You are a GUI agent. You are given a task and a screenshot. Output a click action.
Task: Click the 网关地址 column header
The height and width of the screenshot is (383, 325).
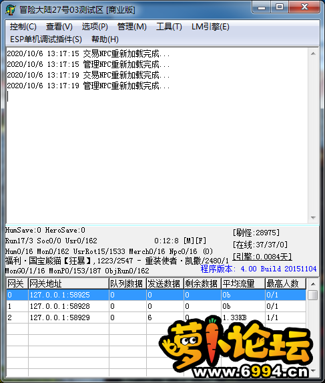click(69, 283)
